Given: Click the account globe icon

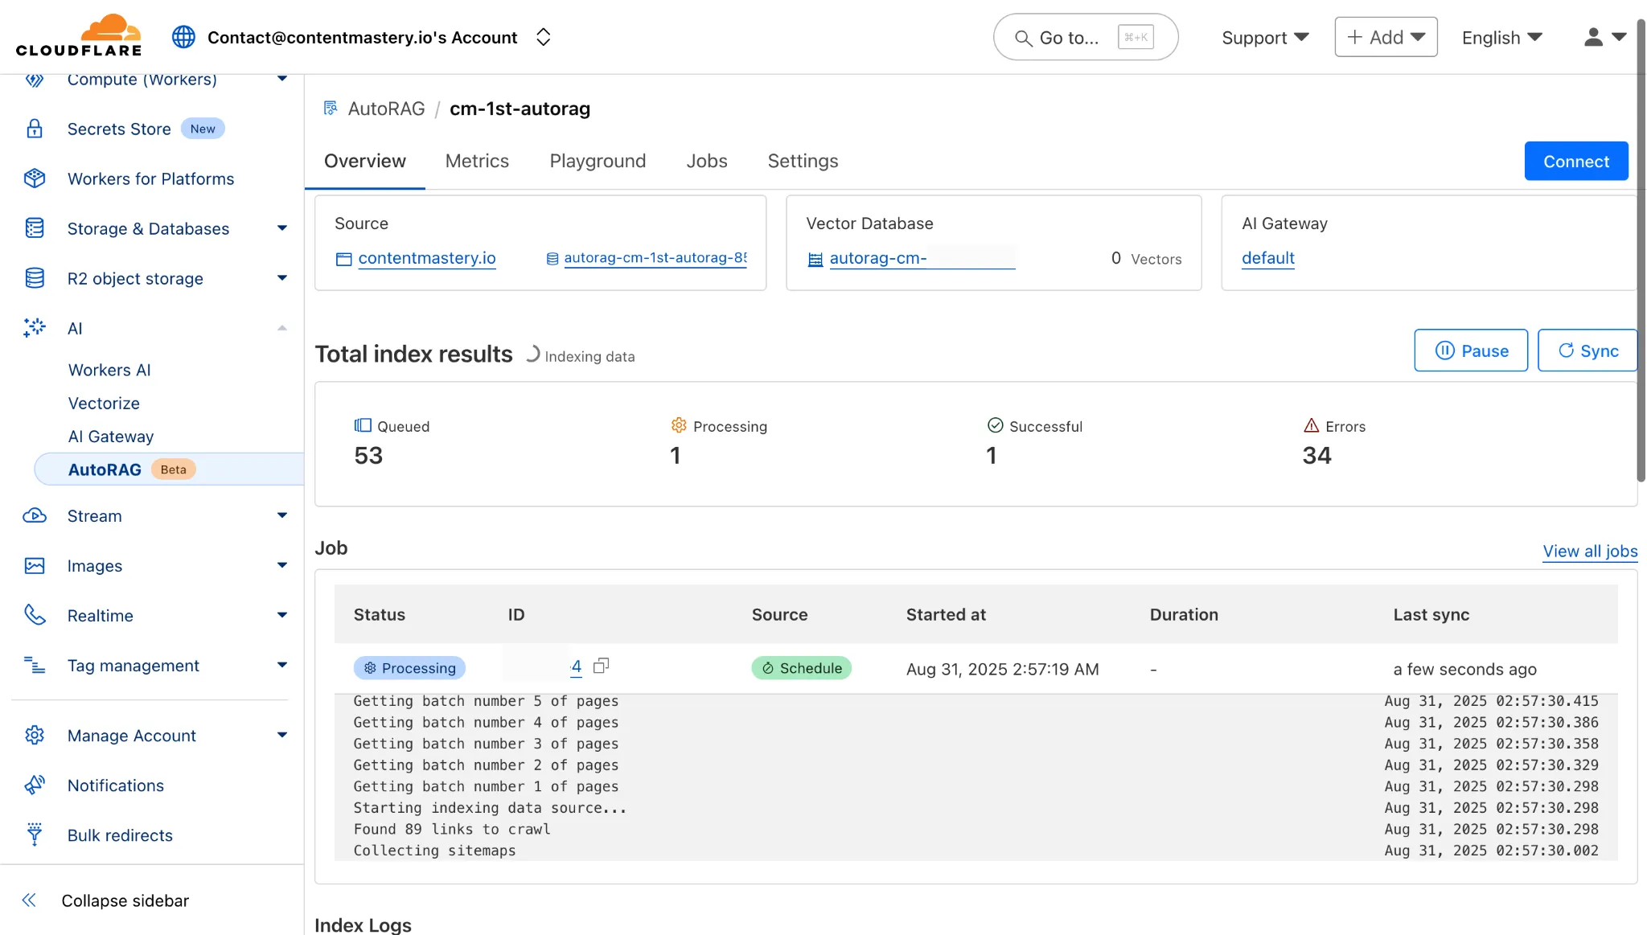Looking at the screenshot, I should 183,37.
